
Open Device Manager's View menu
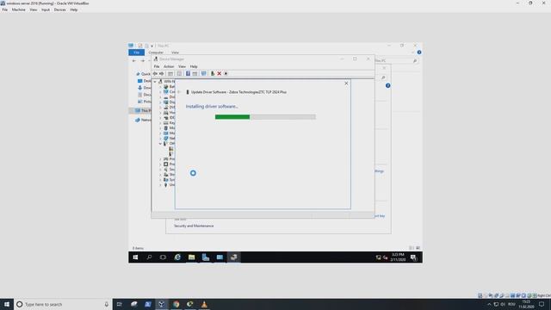point(182,66)
